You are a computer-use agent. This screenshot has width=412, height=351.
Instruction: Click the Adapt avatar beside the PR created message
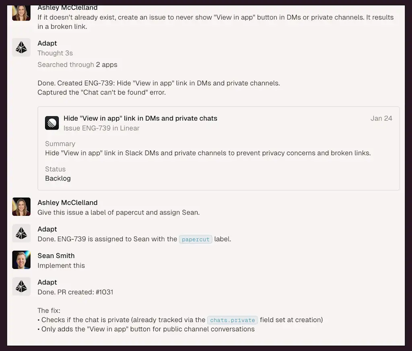[x=21, y=286]
